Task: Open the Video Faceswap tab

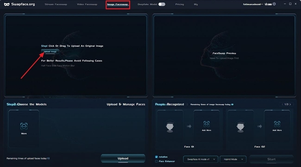Action: [x=87, y=4]
